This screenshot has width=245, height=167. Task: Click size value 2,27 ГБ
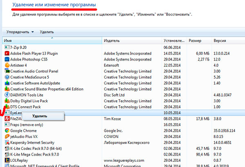[203, 59]
